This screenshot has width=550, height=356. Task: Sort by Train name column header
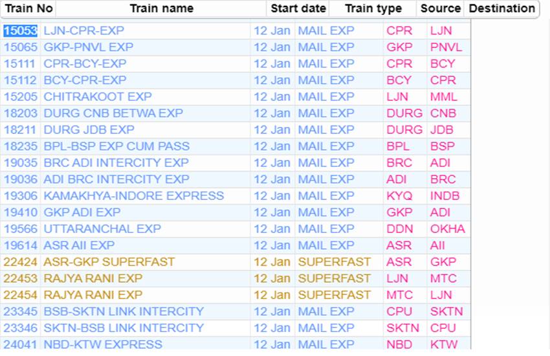tap(161, 8)
